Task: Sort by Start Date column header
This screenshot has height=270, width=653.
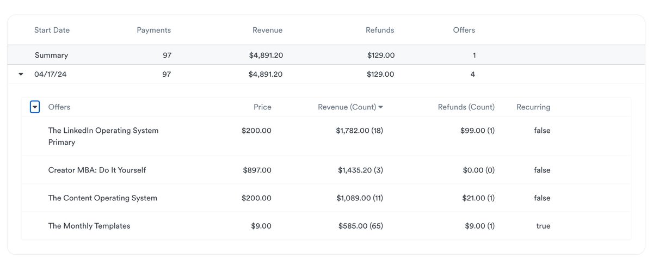Action: pos(52,30)
